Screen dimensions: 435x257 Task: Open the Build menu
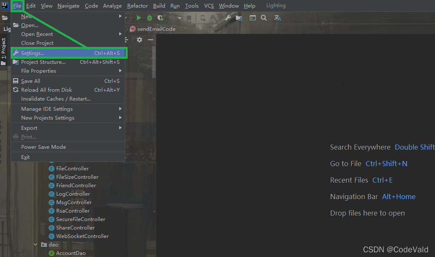pyautogui.click(x=159, y=6)
